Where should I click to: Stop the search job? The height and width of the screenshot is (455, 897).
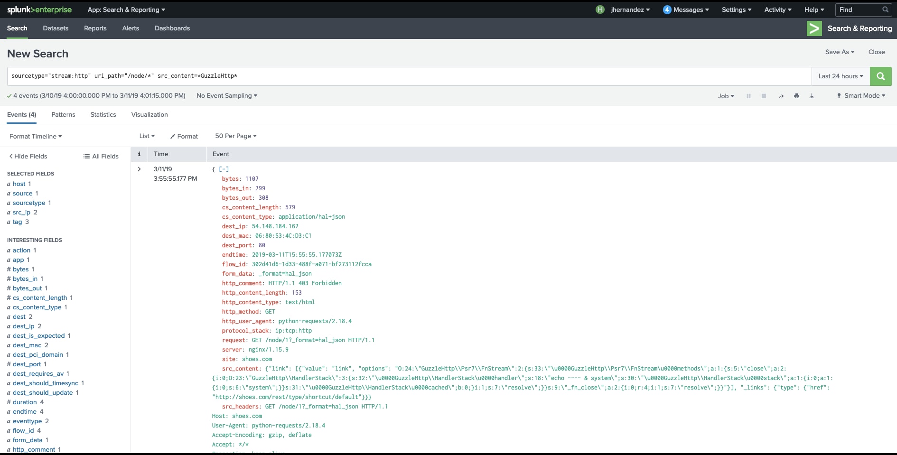(x=764, y=96)
